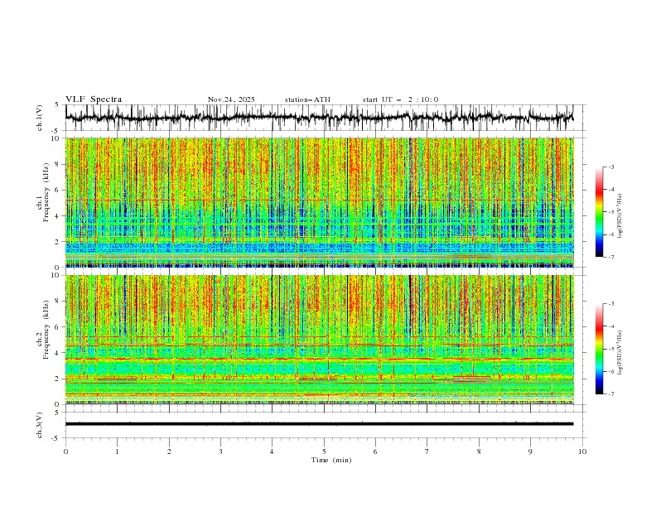Click time axis tick label "10"

point(582,451)
